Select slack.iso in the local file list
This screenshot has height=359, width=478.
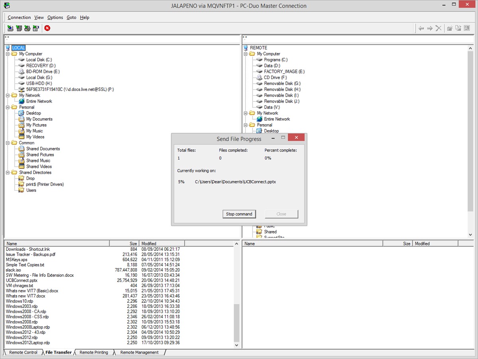[x=14, y=270]
